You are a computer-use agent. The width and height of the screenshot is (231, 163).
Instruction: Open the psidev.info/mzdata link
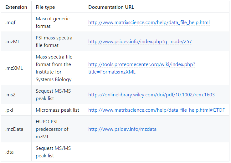coord(122,129)
